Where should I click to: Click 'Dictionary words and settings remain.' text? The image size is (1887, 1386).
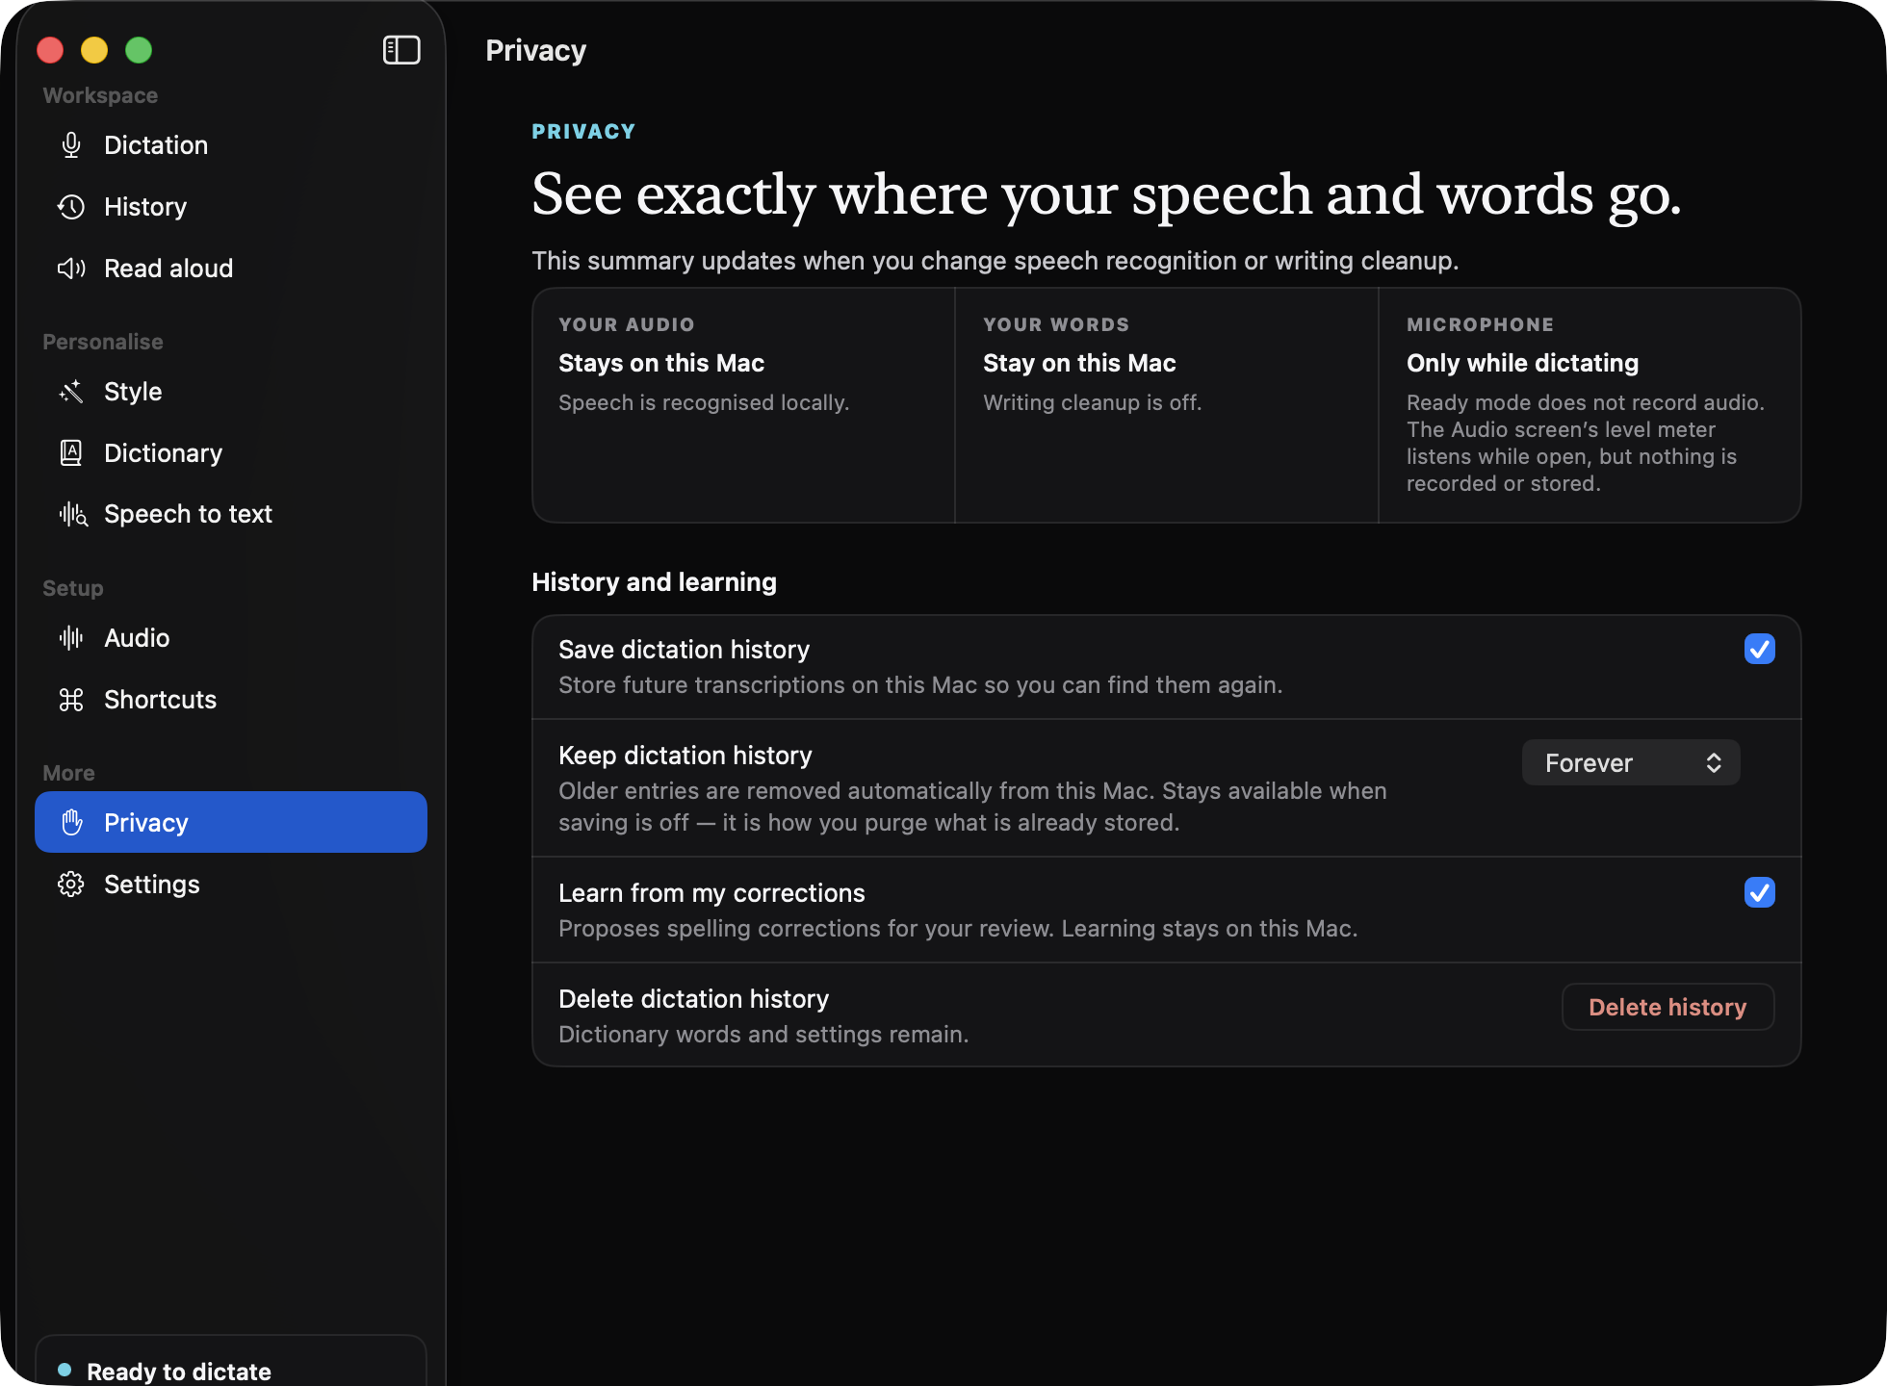763,1035
